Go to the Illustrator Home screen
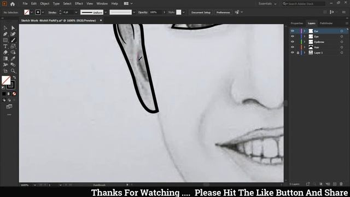Image resolution: width=350 pixels, height=197 pixels. tap(13, 4)
